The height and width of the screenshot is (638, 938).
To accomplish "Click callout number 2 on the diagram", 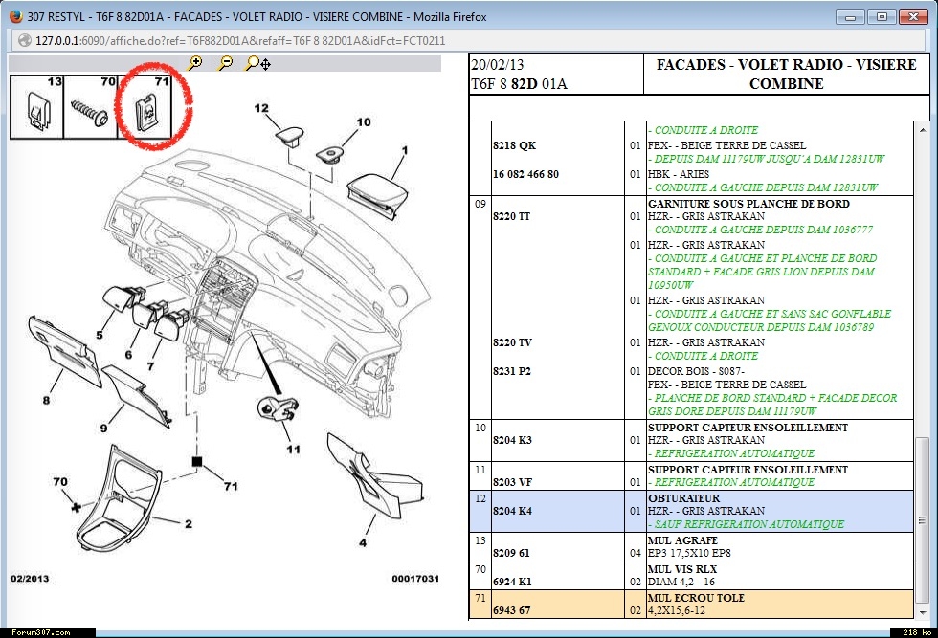I will coord(188,523).
